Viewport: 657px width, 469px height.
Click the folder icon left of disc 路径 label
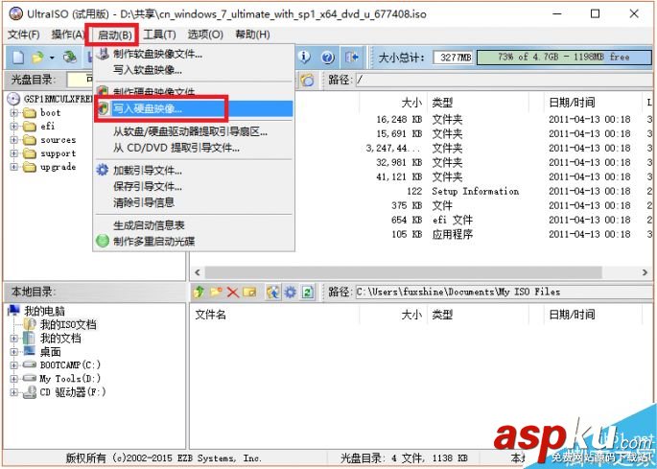[x=308, y=80]
